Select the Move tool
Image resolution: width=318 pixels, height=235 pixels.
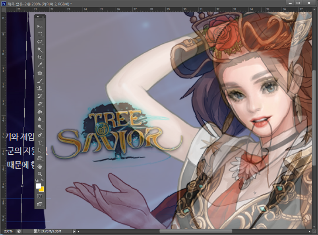40,27
